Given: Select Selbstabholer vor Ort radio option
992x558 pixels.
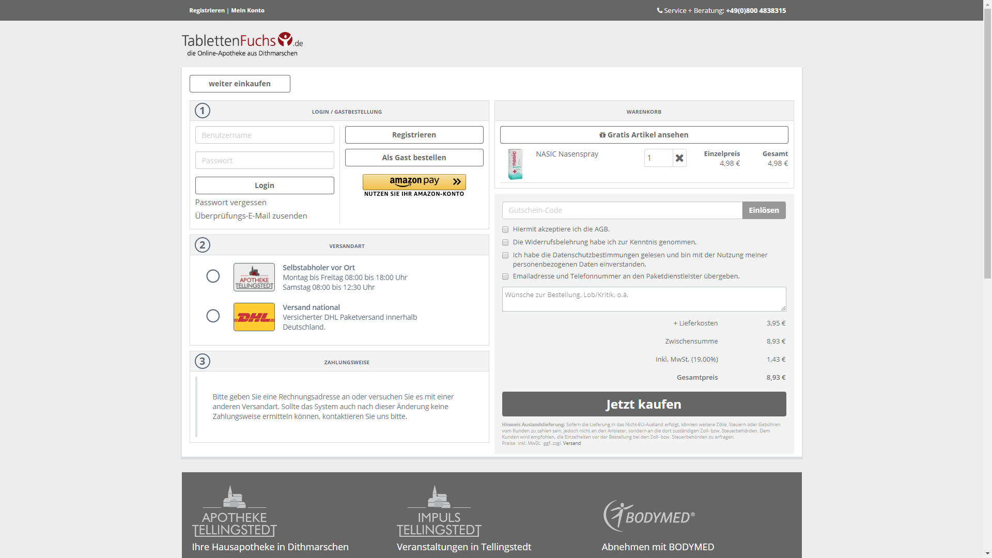Looking at the screenshot, I should (213, 276).
